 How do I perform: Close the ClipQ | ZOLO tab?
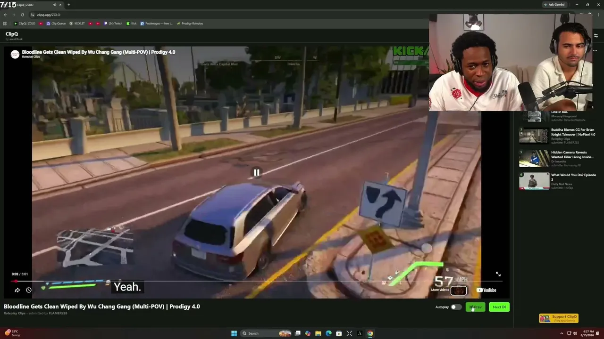pyautogui.click(x=60, y=5)
